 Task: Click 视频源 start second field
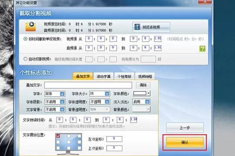(x=113, y=39)
